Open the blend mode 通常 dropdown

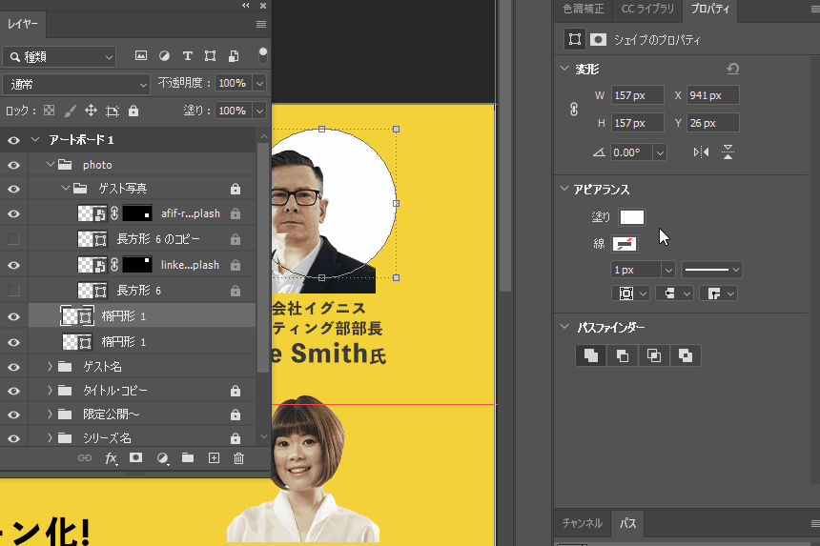point(76,84)
